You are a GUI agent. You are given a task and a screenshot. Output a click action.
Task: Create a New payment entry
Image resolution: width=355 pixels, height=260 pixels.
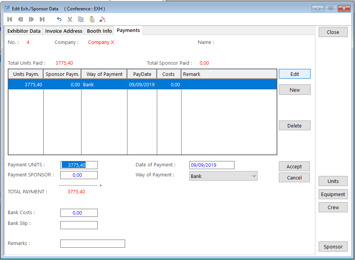pos(294,90)
